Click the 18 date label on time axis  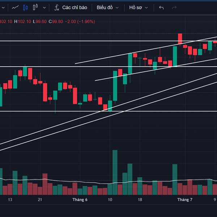point(140,200)
